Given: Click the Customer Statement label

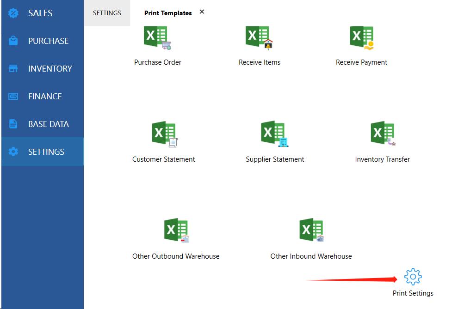Looking at the screenshot, I should pos(164,159).
